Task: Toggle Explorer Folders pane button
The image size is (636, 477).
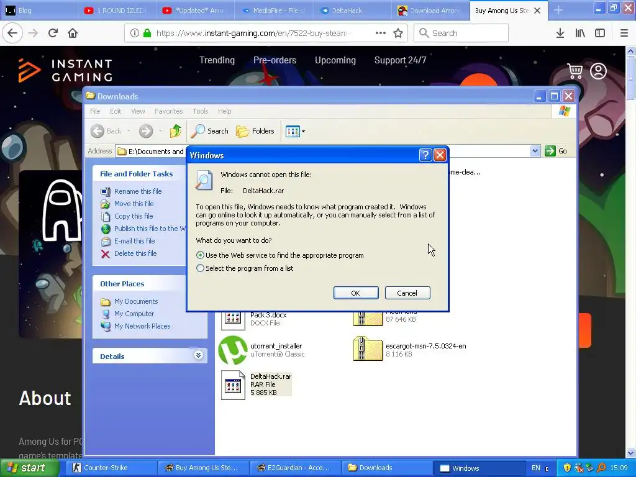Action: 255,131
